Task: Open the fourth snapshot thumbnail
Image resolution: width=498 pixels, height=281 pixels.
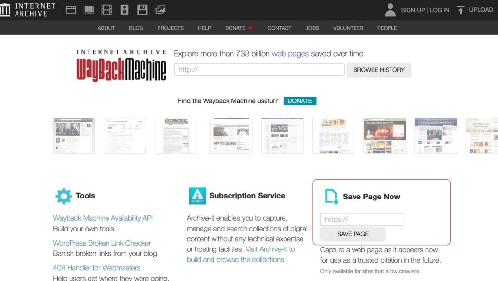Action: (231, 136)
